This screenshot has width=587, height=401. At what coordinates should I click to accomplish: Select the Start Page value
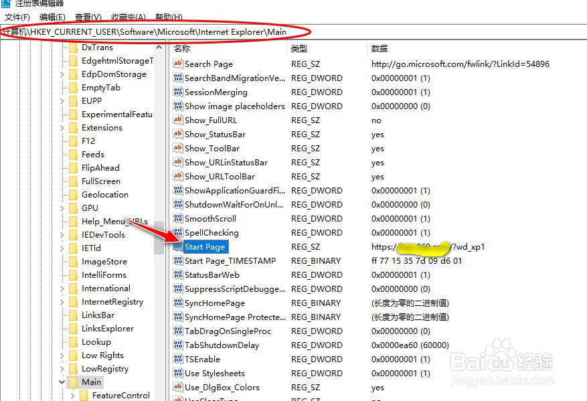click(x=205, y=247)
